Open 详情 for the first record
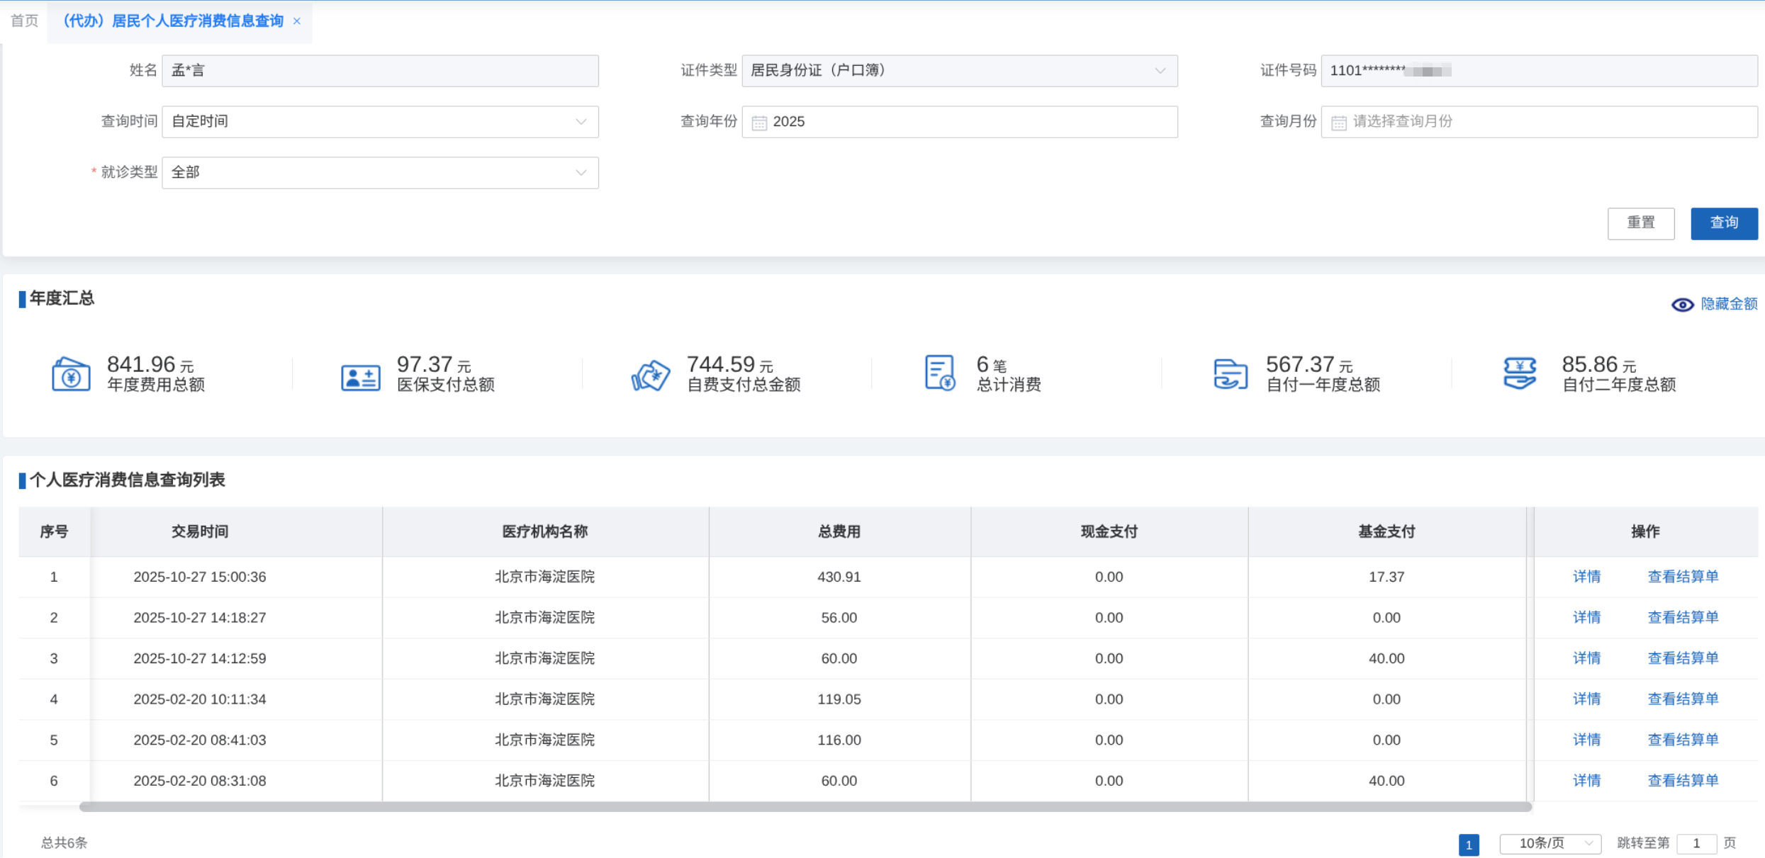Viewport: 1765px width, 858px height. (1586, 577)
